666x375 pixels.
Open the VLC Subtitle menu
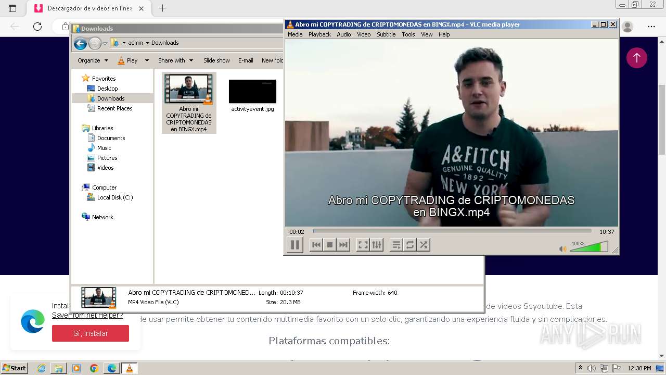pyautogui.click(x=386, y=34)
